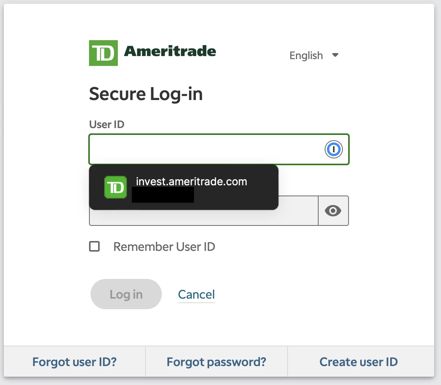Open the 1Password icon in User ID field
Screen dimensions: 441x385
[333, 149]
